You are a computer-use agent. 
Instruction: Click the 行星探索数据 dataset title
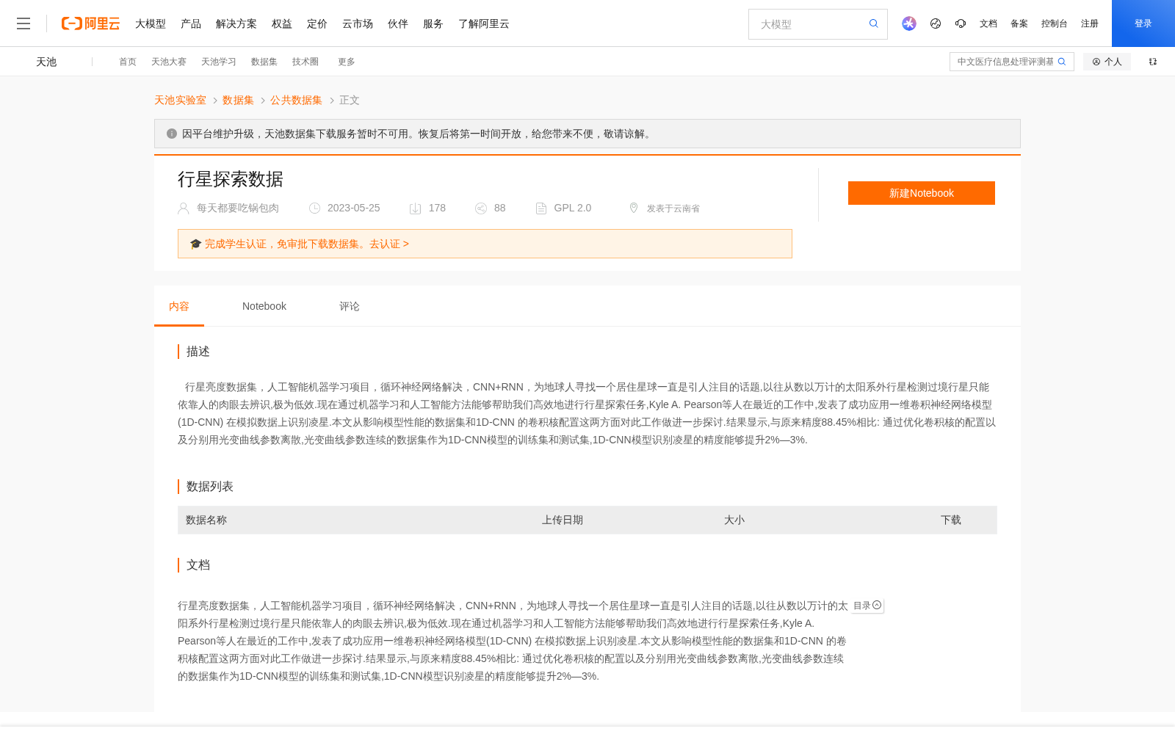click(231, 179)
